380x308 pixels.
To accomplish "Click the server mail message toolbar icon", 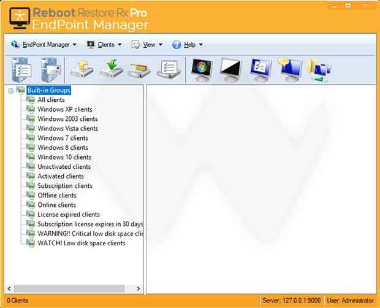I will pos(50,70).
